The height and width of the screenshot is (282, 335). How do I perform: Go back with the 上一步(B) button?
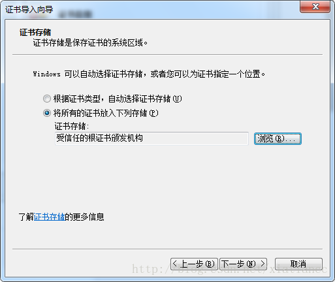pos(194,264)
